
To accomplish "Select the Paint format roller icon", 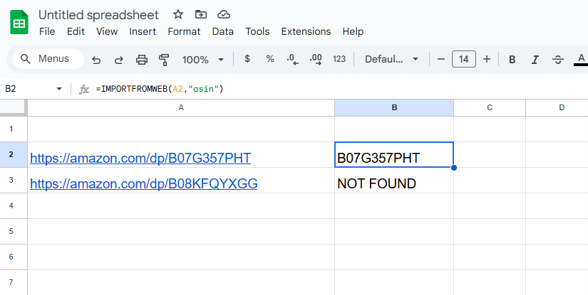I will (165, 60).
